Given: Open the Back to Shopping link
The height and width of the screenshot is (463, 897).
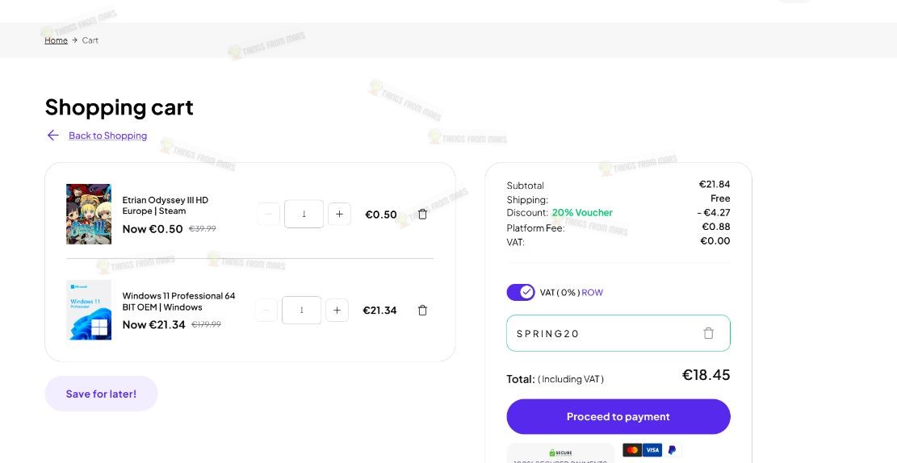Looking at the screenshot, I should pos(107,136).
